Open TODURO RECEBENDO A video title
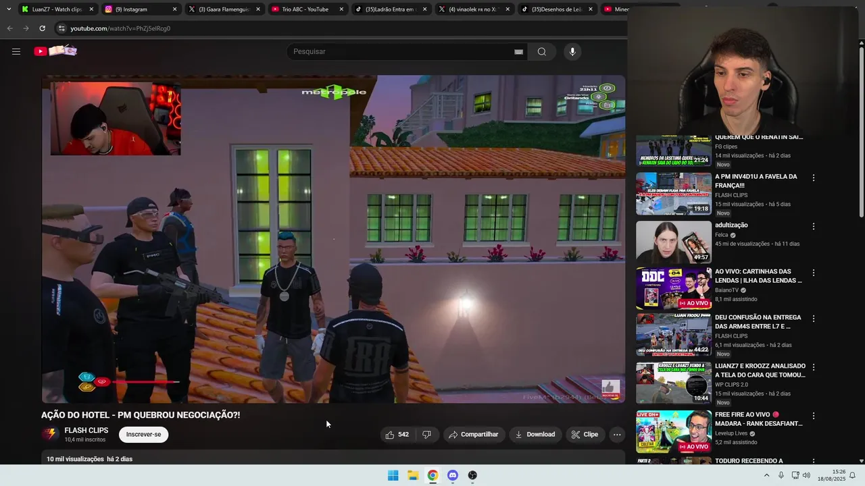 749,461
